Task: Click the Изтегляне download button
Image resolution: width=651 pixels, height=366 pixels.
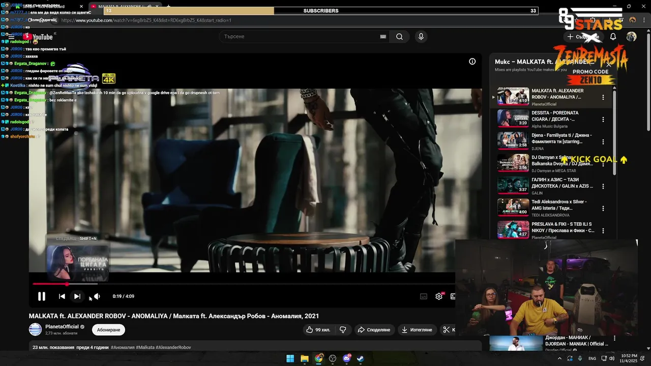Action: 417,330
